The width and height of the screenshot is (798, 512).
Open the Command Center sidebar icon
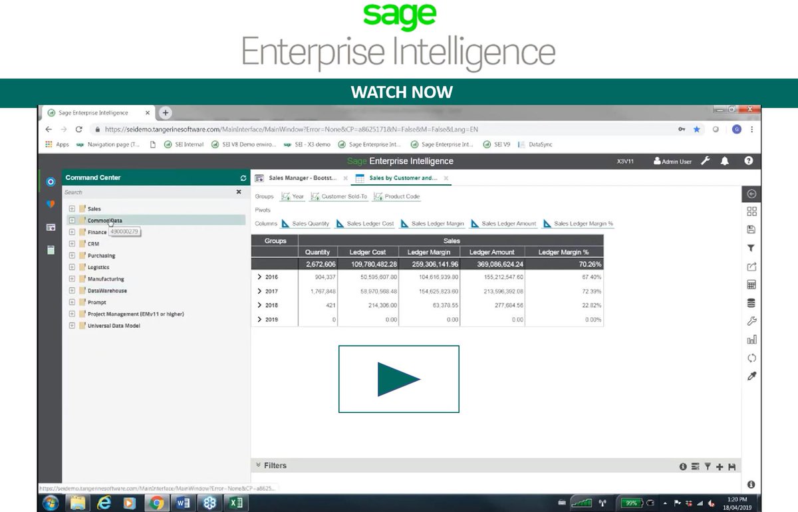point(51,182)
